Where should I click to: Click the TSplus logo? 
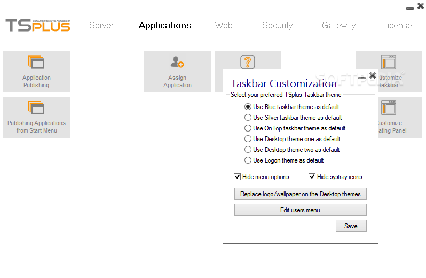(38, 25)
